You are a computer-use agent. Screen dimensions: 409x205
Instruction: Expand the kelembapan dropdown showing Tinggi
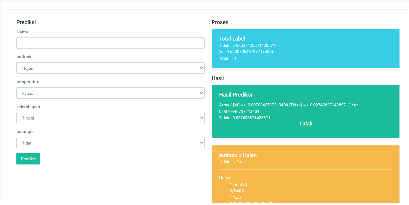(x=110, y=118)
